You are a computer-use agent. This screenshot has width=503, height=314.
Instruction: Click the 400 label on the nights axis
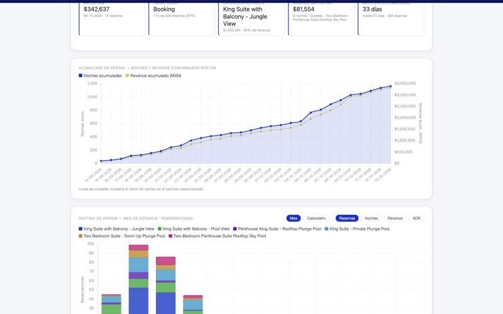click(x=93, y=137)
